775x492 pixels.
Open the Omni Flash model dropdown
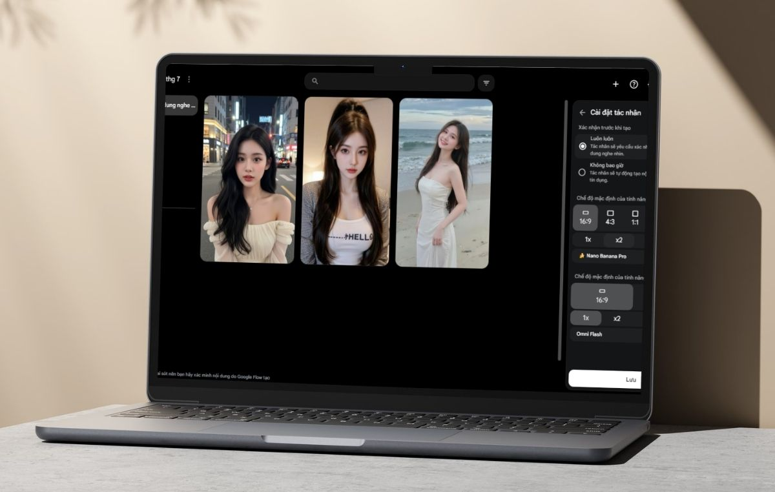pyautogui.click(x=606, y=334)
